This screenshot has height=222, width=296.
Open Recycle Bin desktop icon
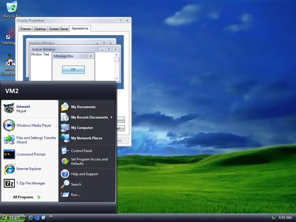(x=12, y=9)
